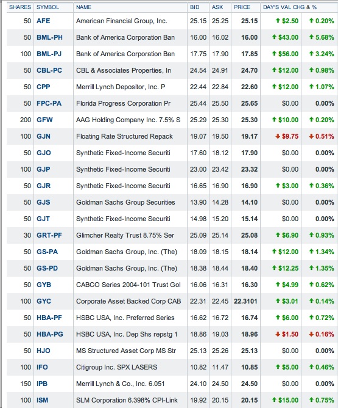This screenshot has width=338, height=408.
Task: Select Merrill Lynch Depositor, Inc. P name
Action: [121, 87]
